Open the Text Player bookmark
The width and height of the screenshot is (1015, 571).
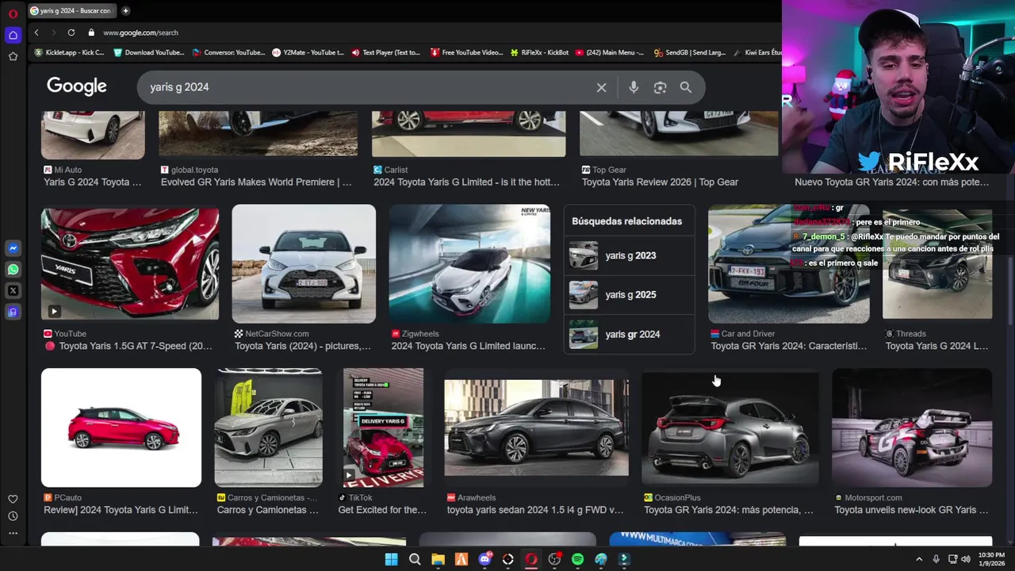(386, 52)
